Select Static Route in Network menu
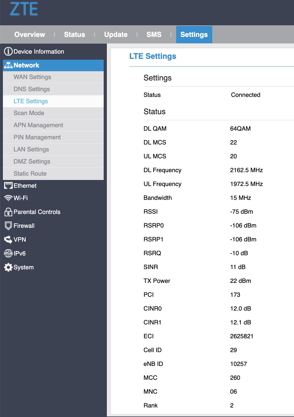This screenshot has height=417, width=294. [30, 174]
